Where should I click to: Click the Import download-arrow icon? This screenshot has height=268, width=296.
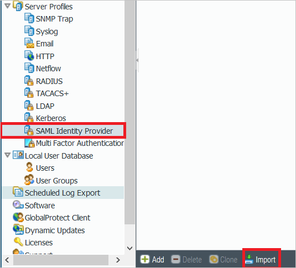pos(249,259)
